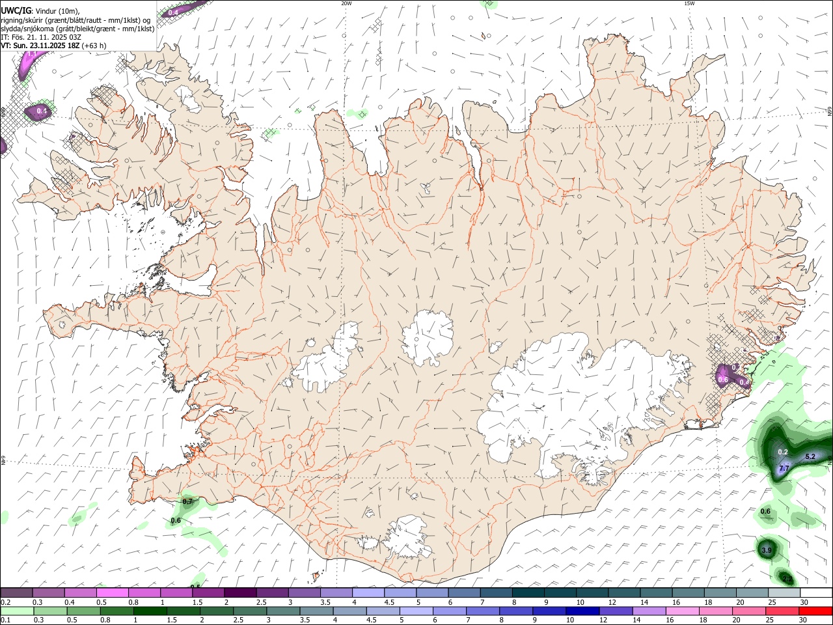The width and height of the screenshot is (833, 625).
Task: Select the light grey 25 swatch in the snow scale
Action: (784, 592)
